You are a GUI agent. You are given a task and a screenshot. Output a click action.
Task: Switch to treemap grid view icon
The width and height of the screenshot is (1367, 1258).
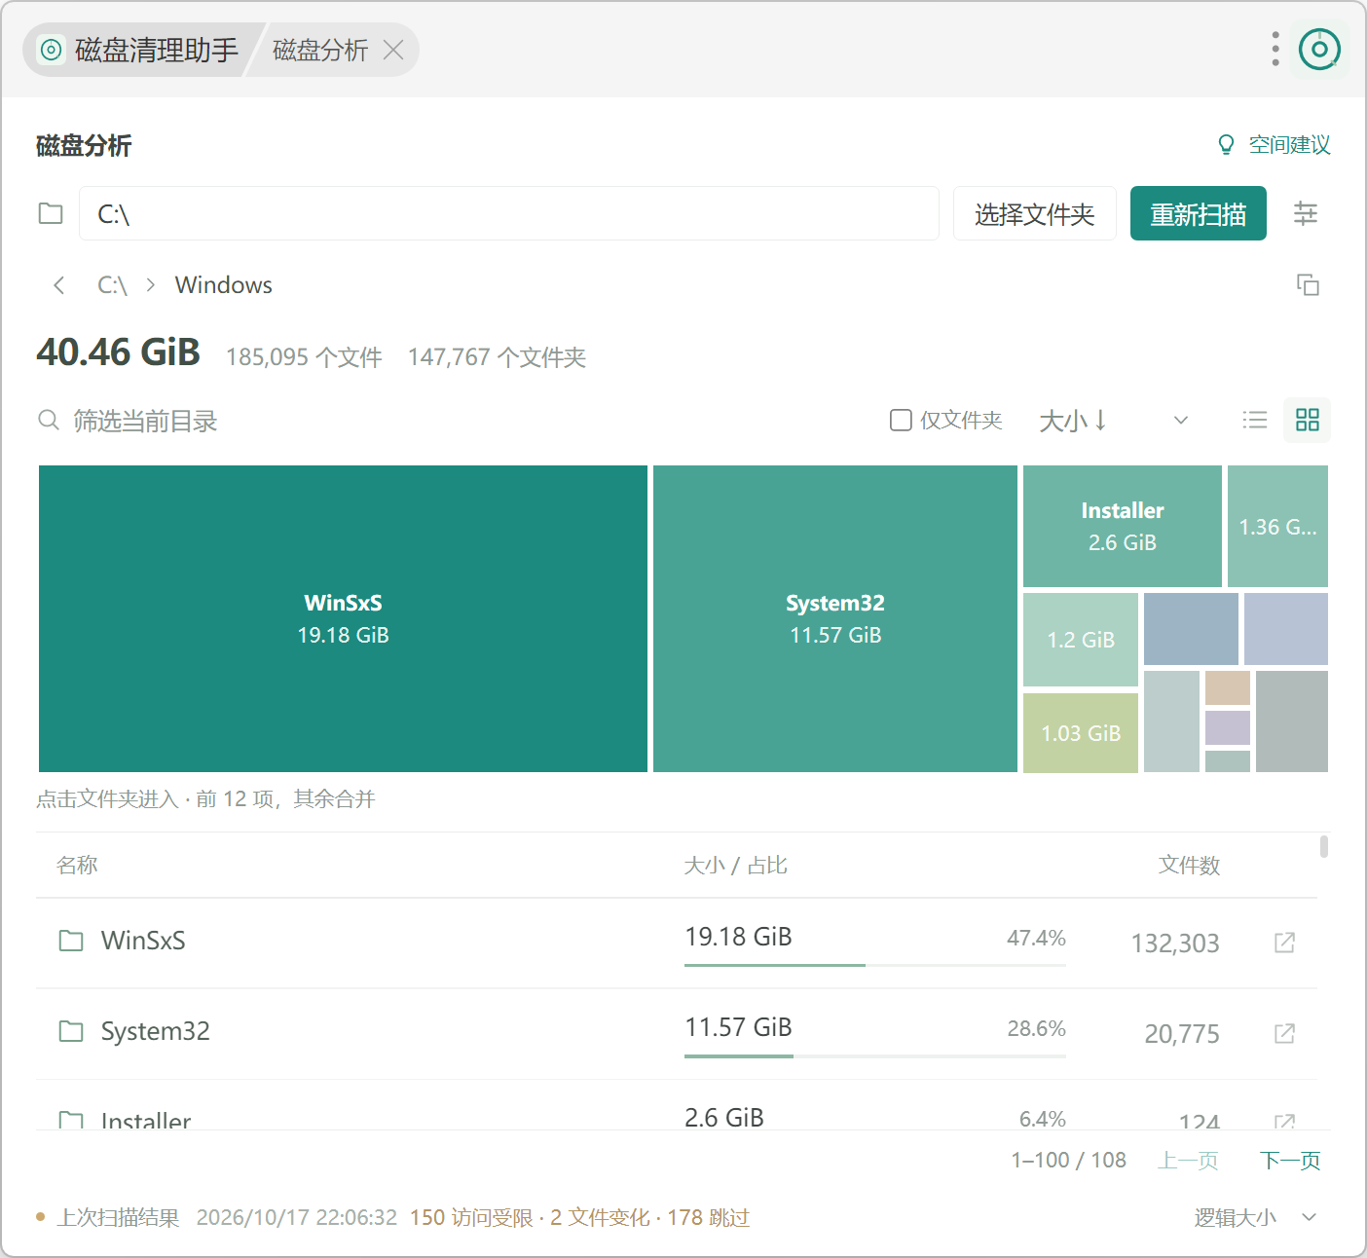pos(1307,421)
